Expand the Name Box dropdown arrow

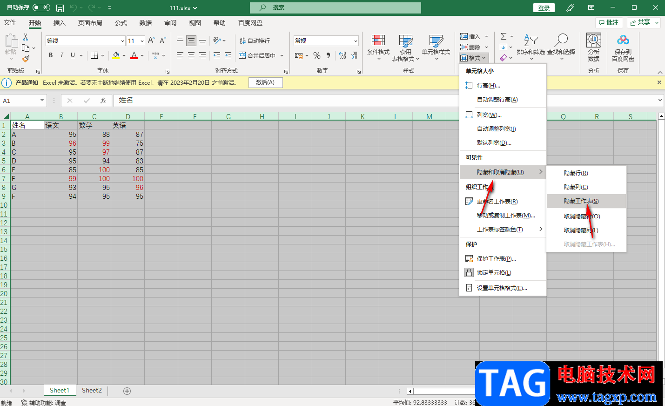pyautogui.click(x=42, y=101)
